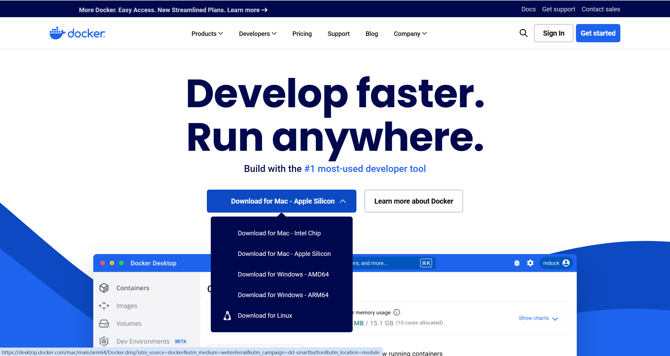The width and height of the screenshot is (670, 356).
Task: Click the Images icon in sidebar
Action: (x=104, y=306)
